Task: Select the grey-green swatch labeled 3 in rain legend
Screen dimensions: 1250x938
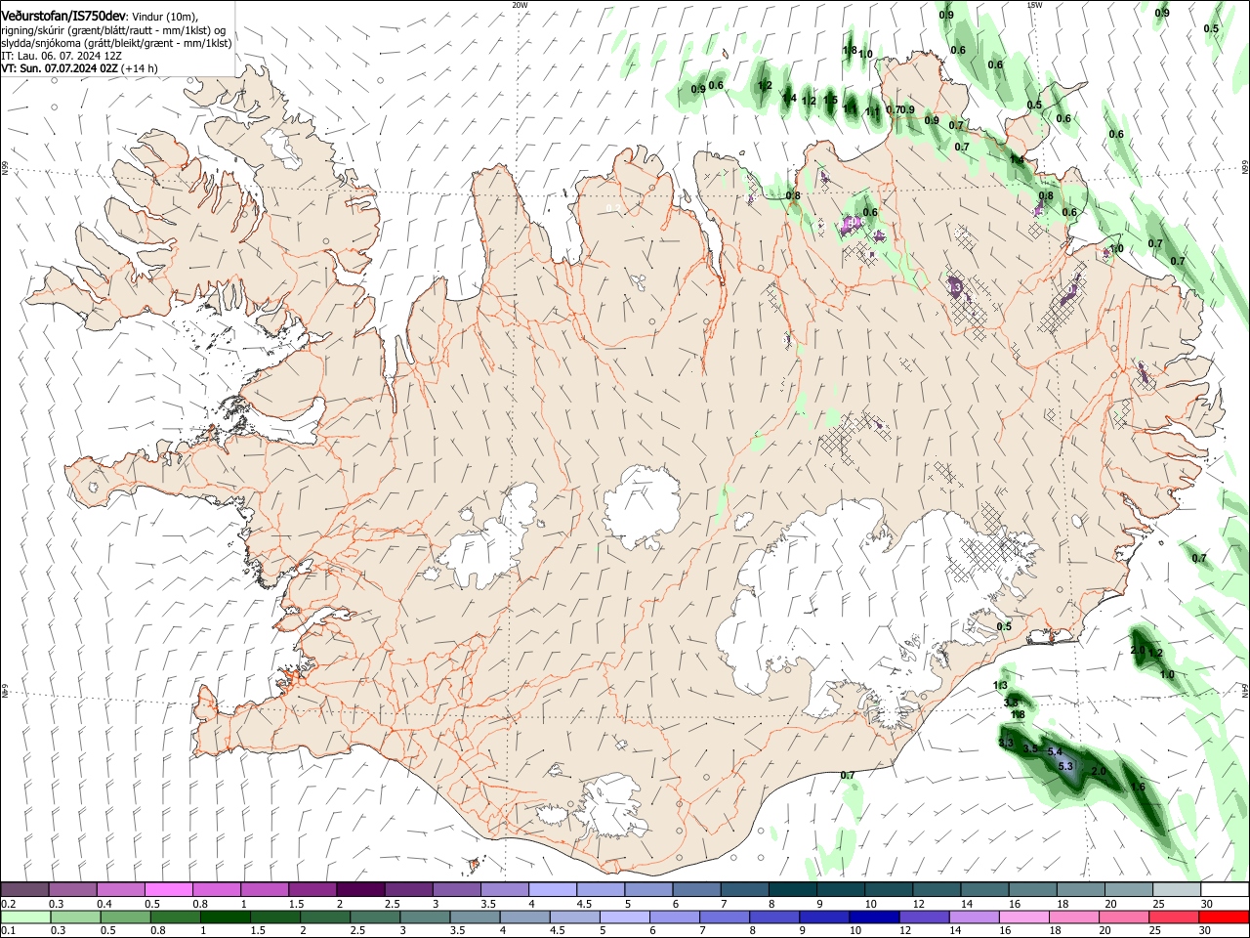Action: 426,917
